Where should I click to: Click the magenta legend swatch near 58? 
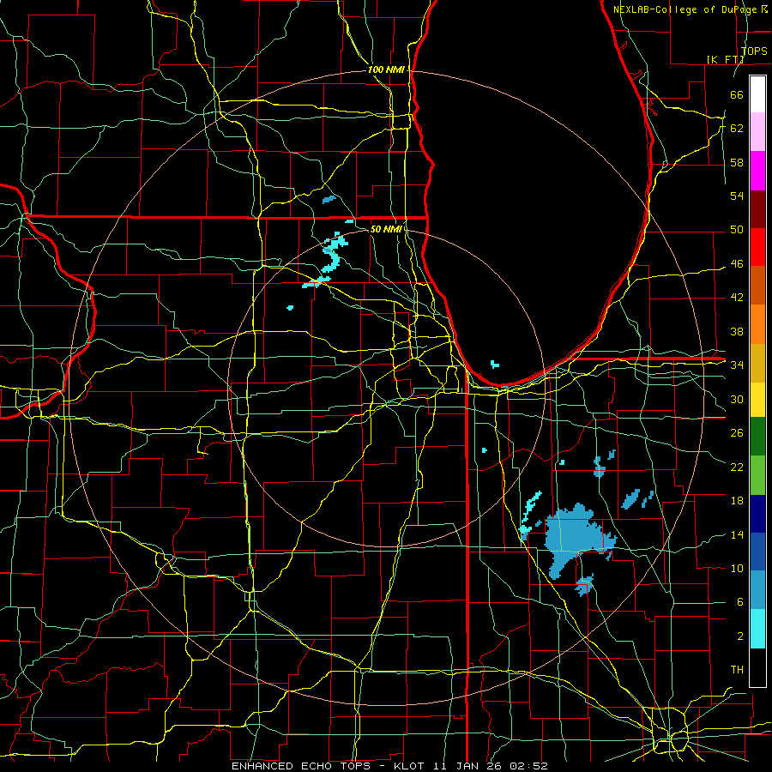(757, 171)
